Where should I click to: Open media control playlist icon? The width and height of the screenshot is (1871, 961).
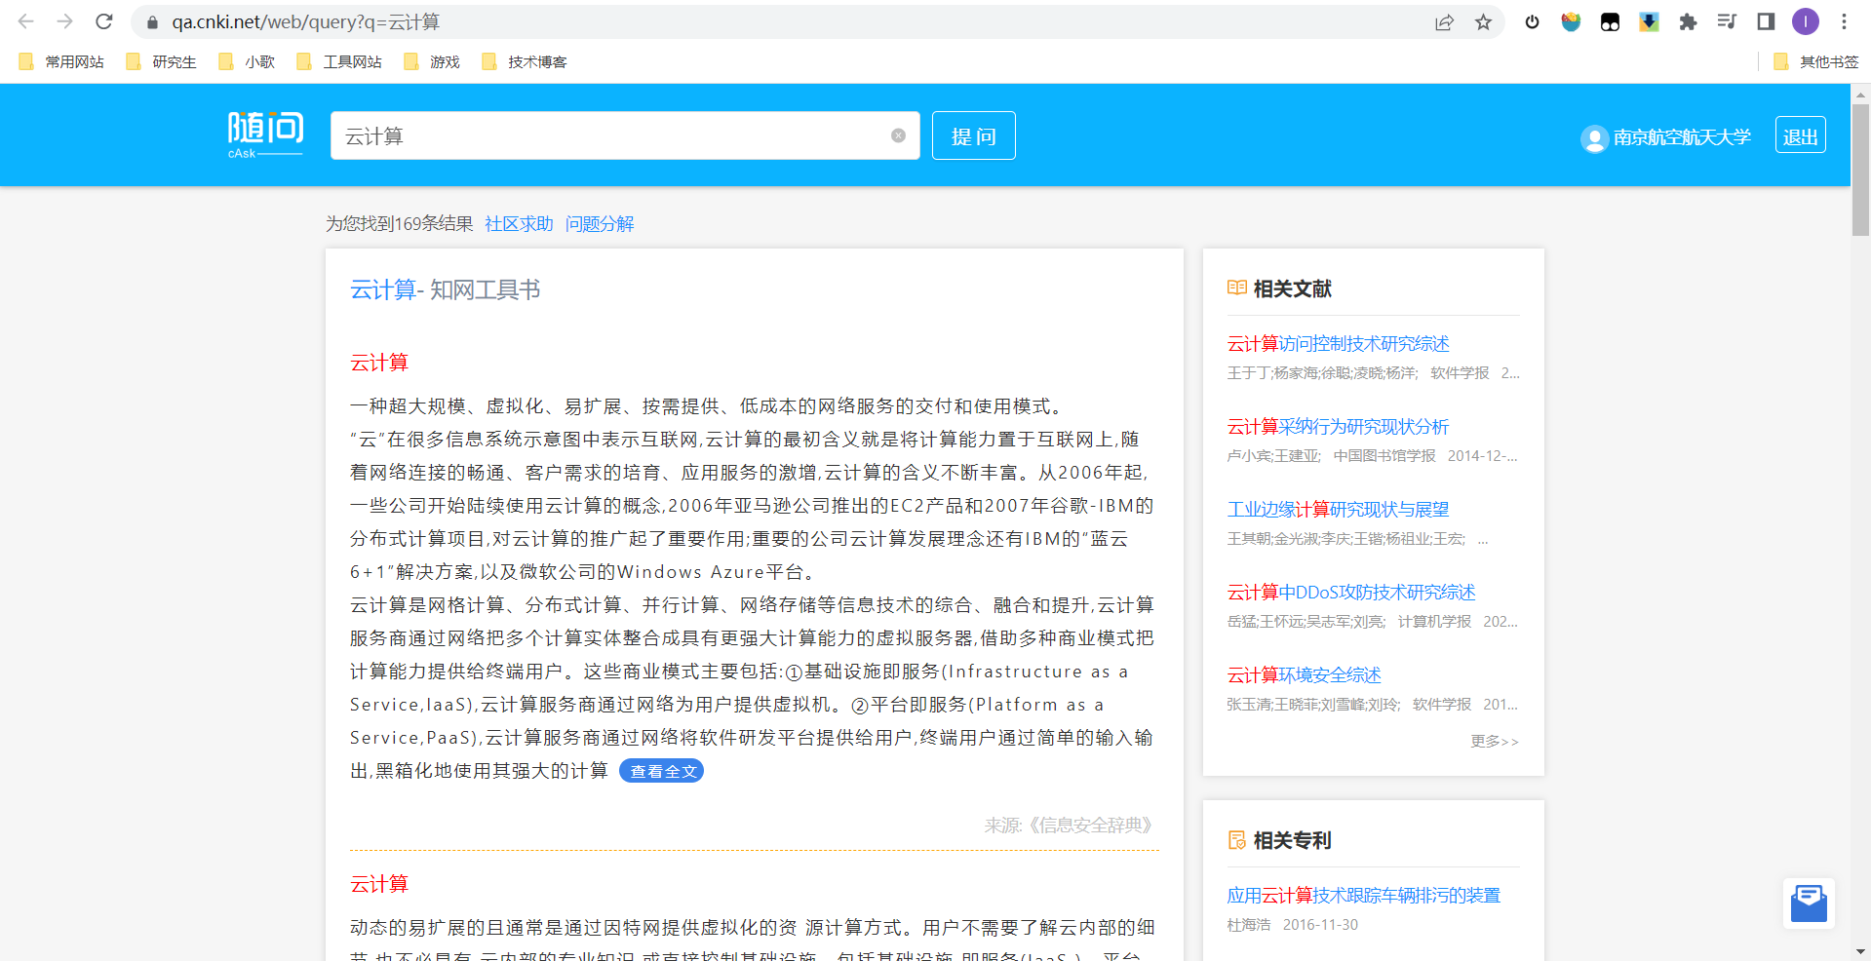(x=1727, y=21)
